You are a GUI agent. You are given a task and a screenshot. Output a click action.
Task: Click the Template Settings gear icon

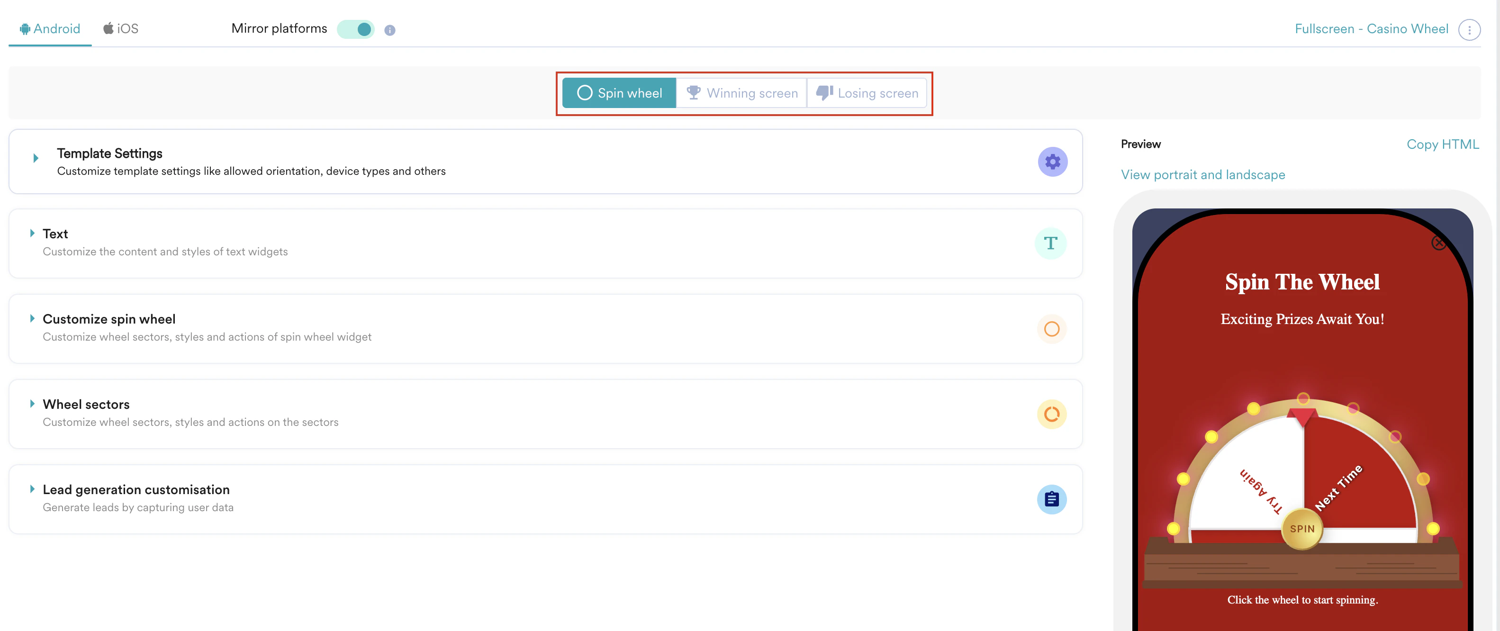[x=1052, y=162]
